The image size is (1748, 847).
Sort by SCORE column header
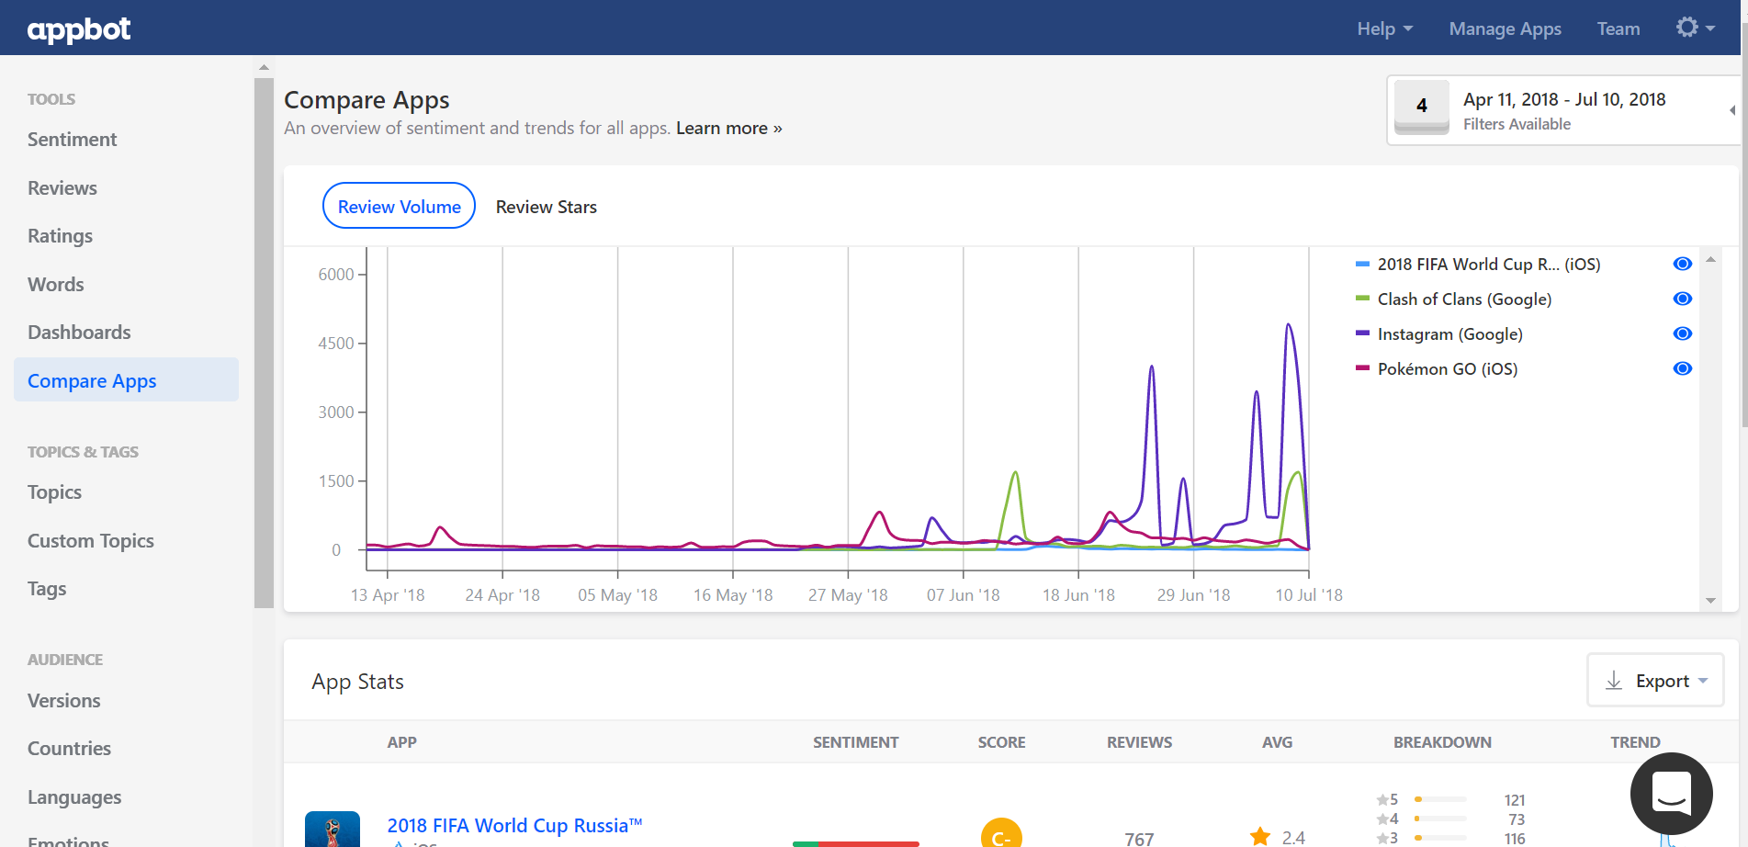tap(1001, 742)
